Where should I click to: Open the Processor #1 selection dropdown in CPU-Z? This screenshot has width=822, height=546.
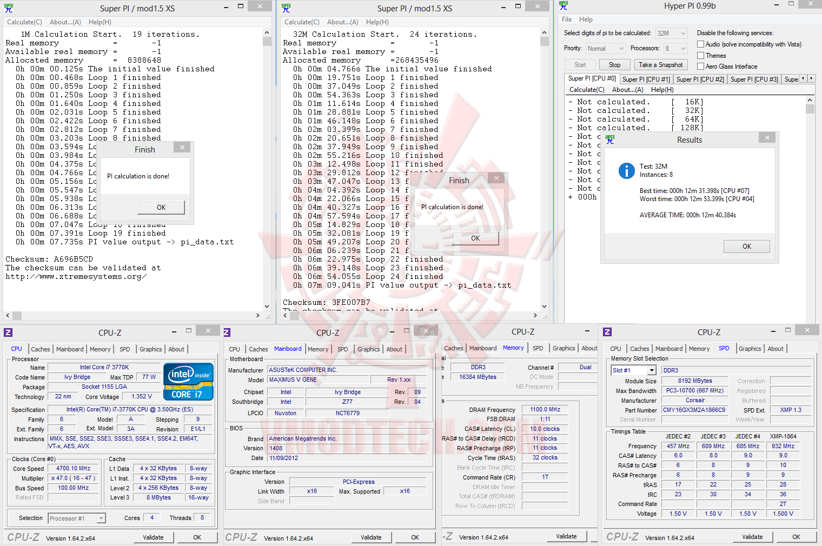(x=77, y=518)
